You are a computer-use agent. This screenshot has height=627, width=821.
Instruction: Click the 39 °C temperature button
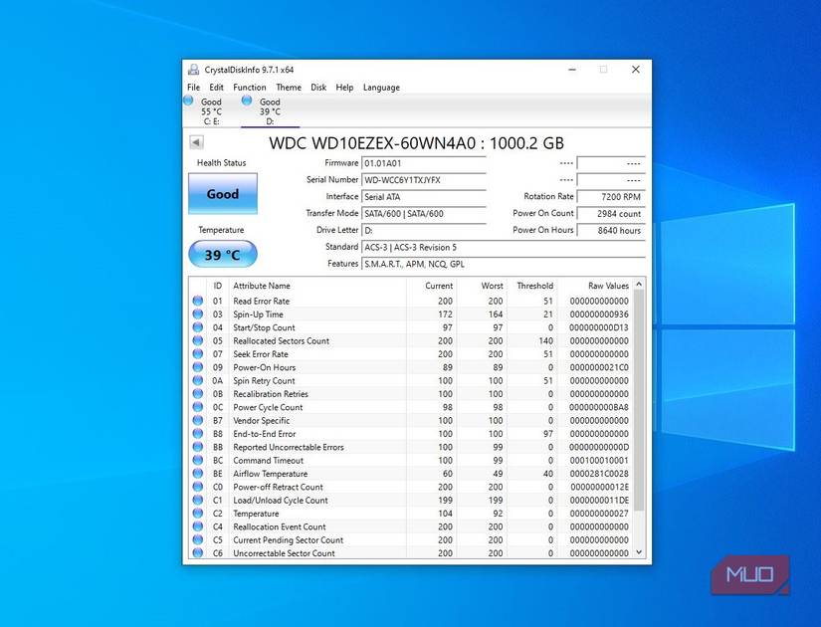click(222, 254)
